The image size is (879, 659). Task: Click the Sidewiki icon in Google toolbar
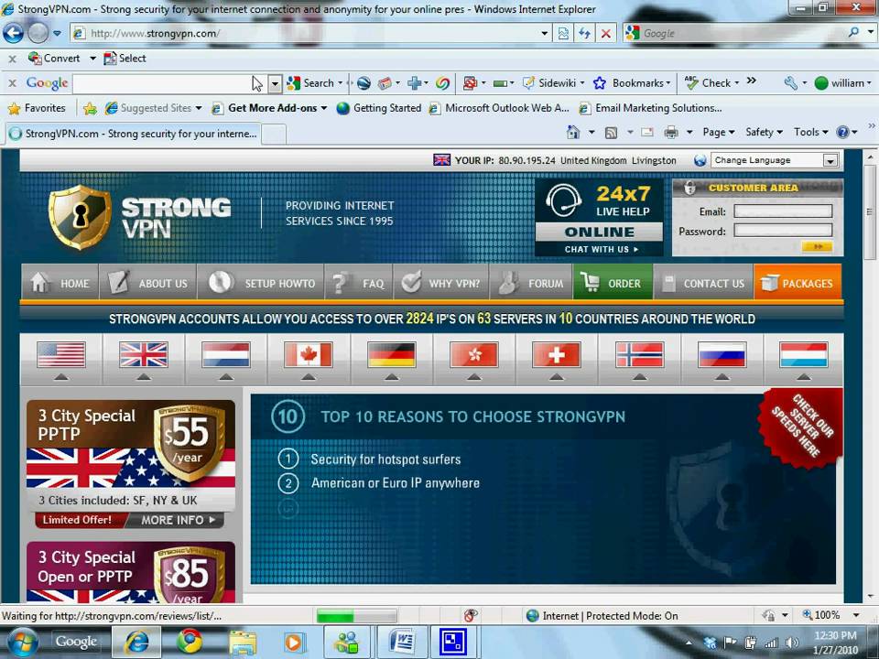pos(528,83)
